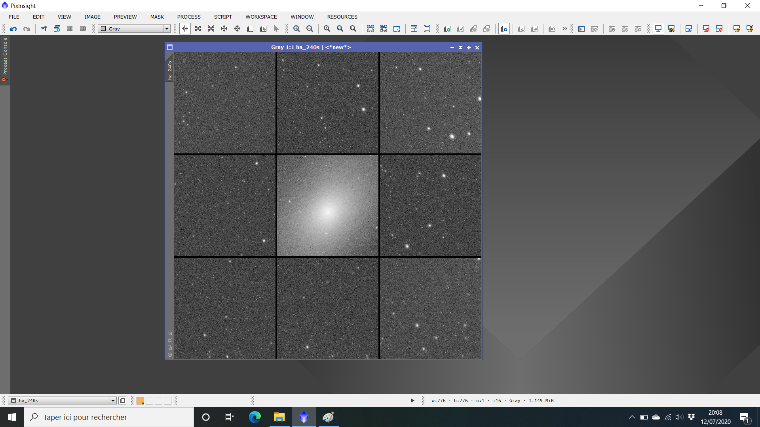This screenshot has width=760, height=427.
Task: Open the Gray channel dropdown
Action: (x=167, y=28)
